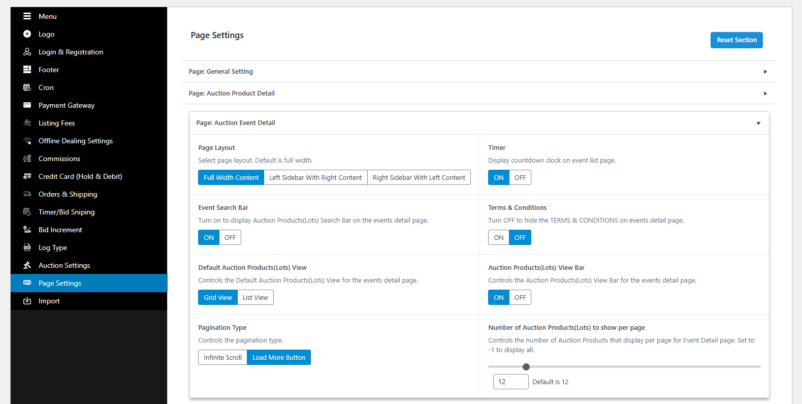802x404 pixels.
Task: Click the Credit Card (Hold & Debit) icon
Action: coord(27,176)
